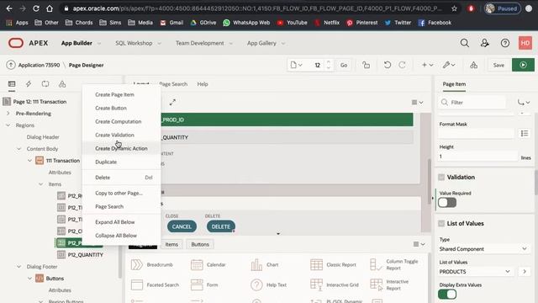Select the Calendar region in gallery

208,264
